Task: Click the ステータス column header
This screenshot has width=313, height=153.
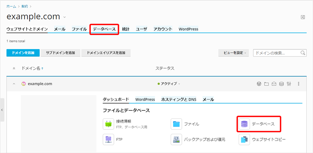Action: (165, 68)
